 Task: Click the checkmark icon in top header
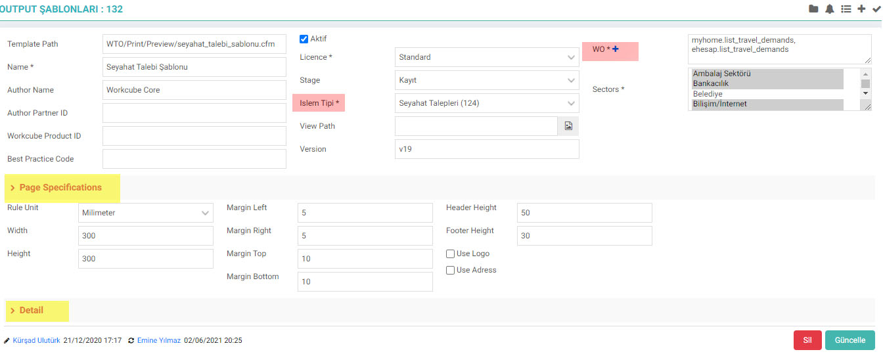[x=876, y=9]
